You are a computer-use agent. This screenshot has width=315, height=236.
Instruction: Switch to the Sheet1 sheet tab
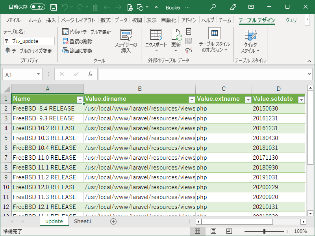83,221
